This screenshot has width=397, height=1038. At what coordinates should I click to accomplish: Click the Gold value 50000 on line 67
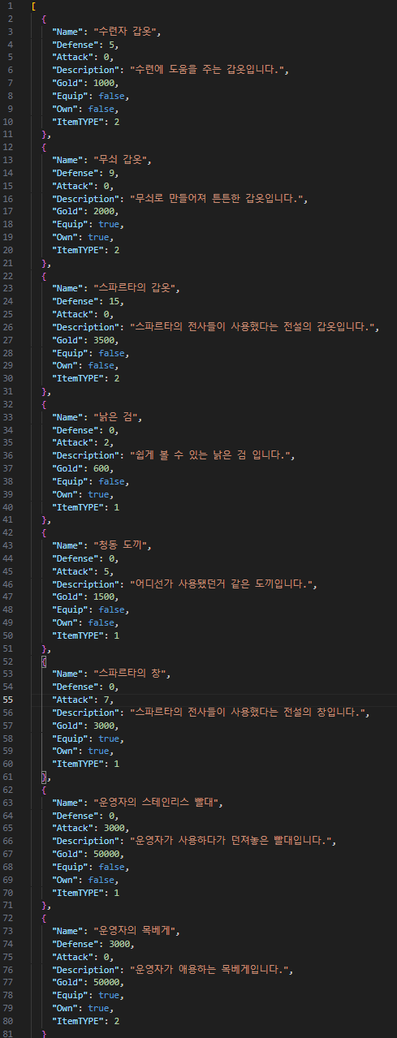coord(107,853)
